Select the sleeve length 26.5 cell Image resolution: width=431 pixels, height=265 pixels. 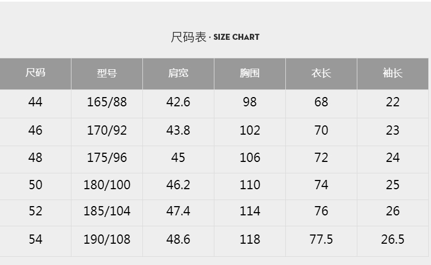(393, 241)
